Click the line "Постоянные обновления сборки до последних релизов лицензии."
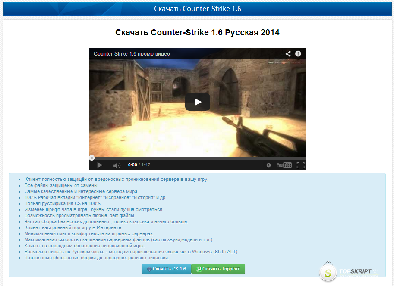Viewport: 394px width, 286px height. pyautogui.click(x=97, y=258)
